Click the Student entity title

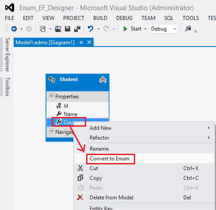[x=68, y=79]
